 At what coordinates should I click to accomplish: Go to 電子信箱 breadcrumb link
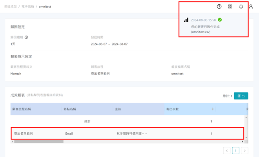tap(27, 7)
